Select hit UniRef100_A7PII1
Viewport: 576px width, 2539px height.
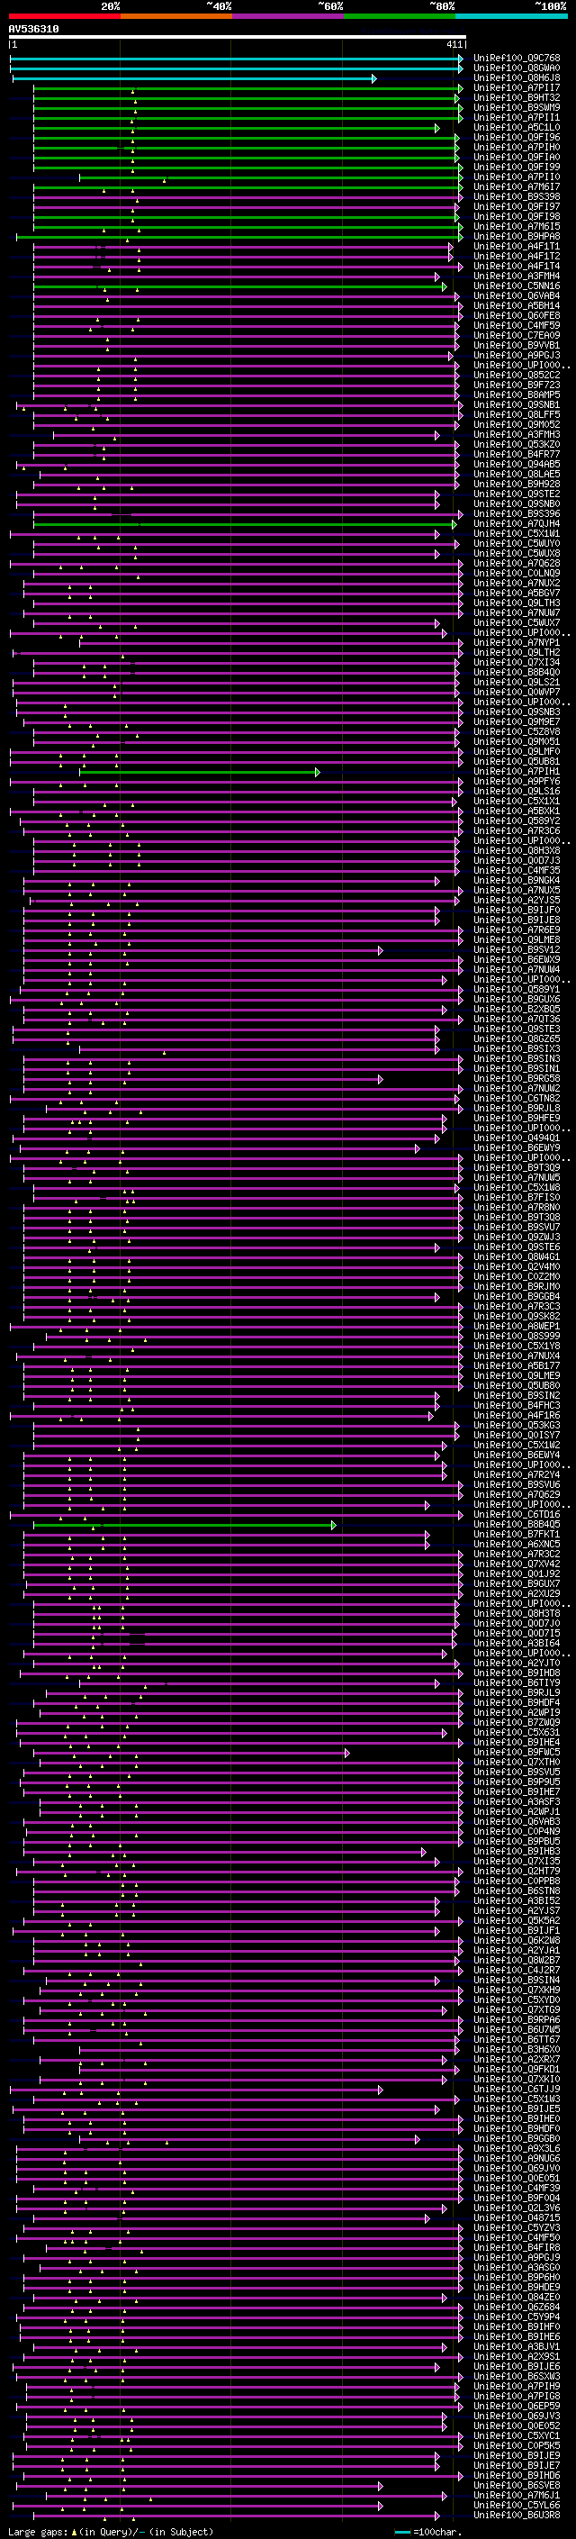pyautogui.click(x=517, y=117)
